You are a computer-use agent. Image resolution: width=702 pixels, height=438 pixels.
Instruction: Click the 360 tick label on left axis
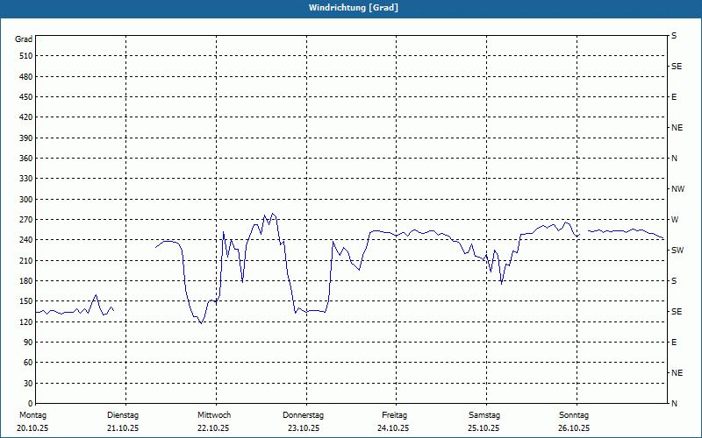click(26, 159)
